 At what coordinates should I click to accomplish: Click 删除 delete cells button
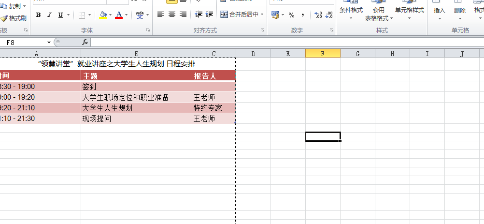point(460,11)
